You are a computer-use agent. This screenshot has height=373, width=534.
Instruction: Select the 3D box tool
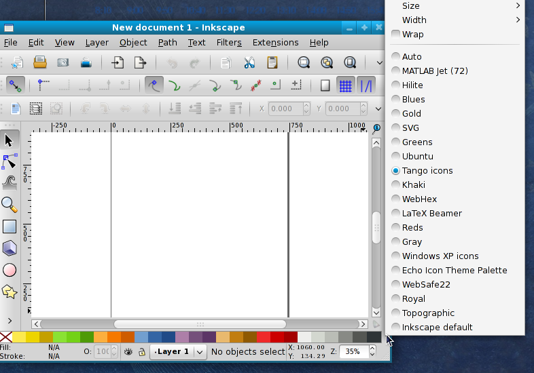pyautogui.click(x=10, y=248)
